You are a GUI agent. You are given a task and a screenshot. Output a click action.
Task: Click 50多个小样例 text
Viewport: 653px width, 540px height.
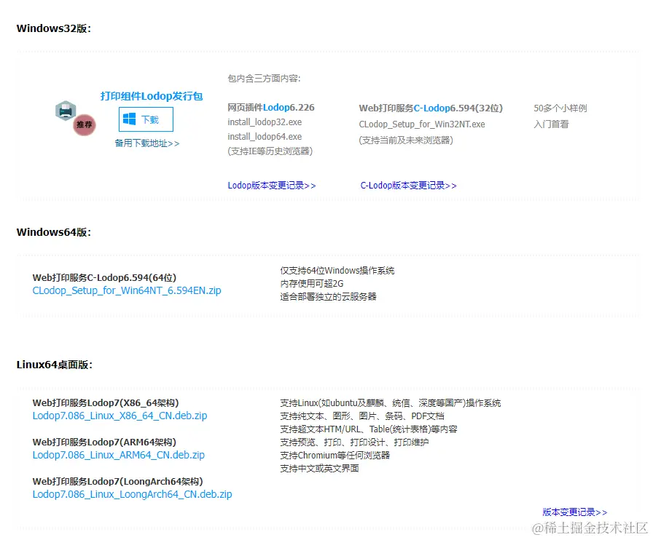click(560, 108)
